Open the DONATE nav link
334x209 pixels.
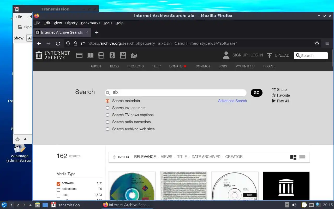click(x=178, y=66)
